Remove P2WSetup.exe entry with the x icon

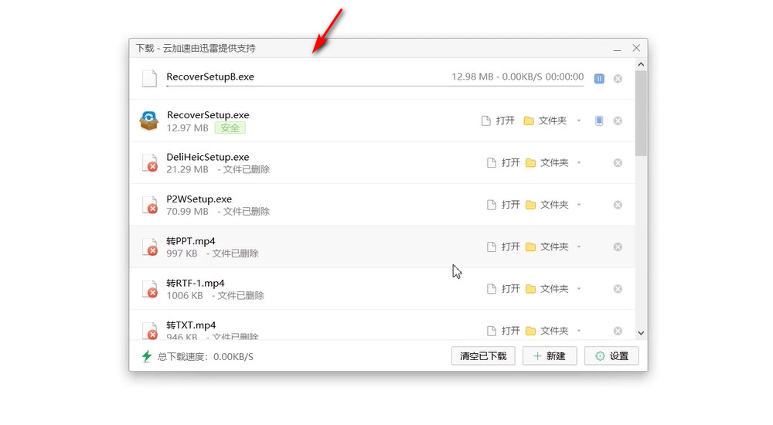pos(618,205)
